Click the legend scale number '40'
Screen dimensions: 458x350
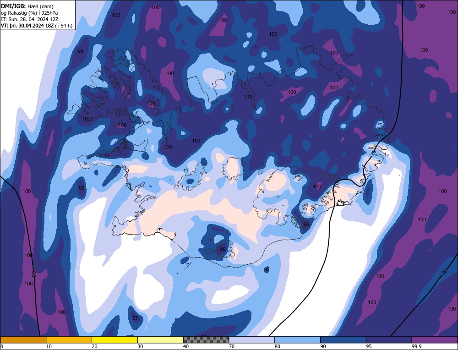(x=186, y=346)
